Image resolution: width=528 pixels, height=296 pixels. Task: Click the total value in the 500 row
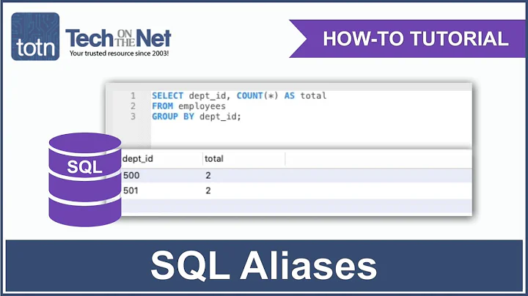(x=209, y=176)
